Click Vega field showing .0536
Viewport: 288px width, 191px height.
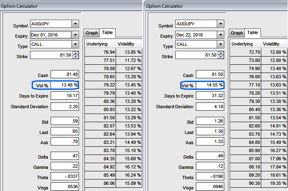[65, 186]
